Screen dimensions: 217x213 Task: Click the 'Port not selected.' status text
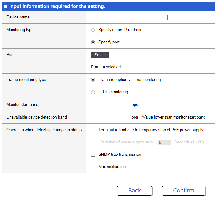[106, 67]
